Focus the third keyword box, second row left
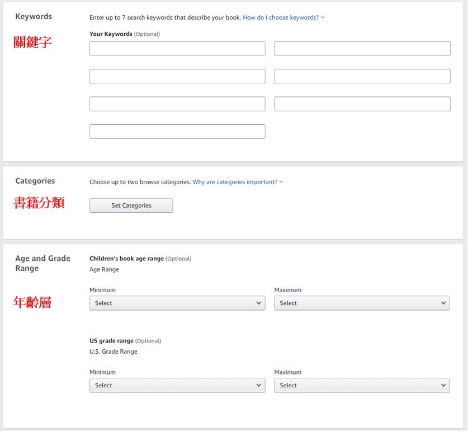Image resolution: width=468 pixels, height=431 pixels. [177, 76]
